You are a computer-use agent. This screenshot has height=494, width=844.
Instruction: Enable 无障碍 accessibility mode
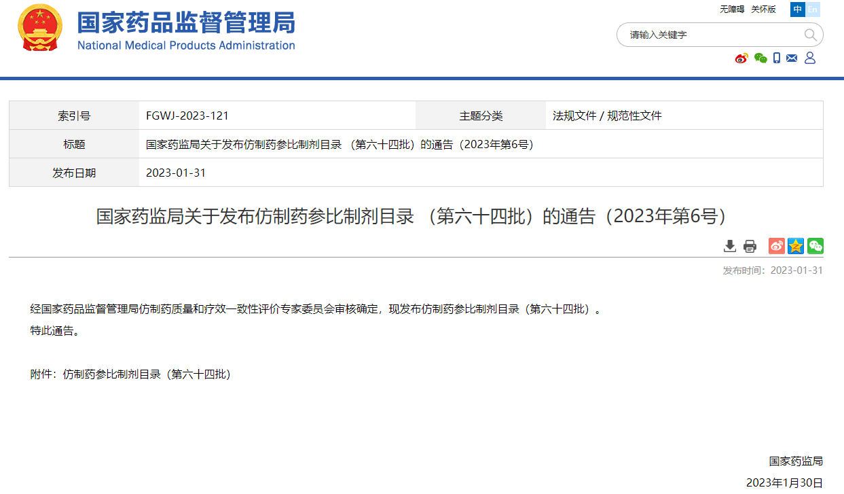click(x=732, y=10)
